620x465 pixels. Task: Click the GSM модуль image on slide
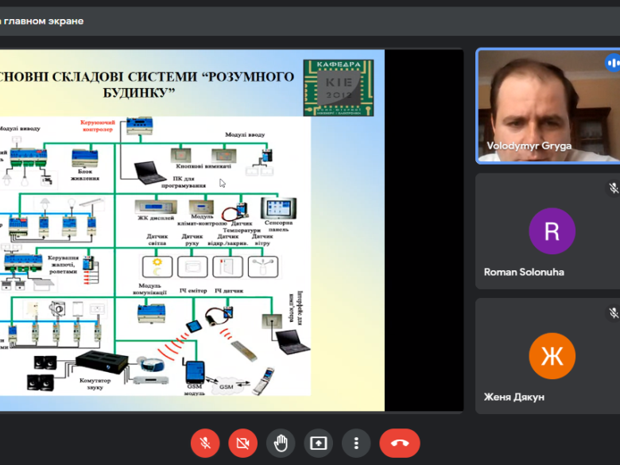coord(194,372)
